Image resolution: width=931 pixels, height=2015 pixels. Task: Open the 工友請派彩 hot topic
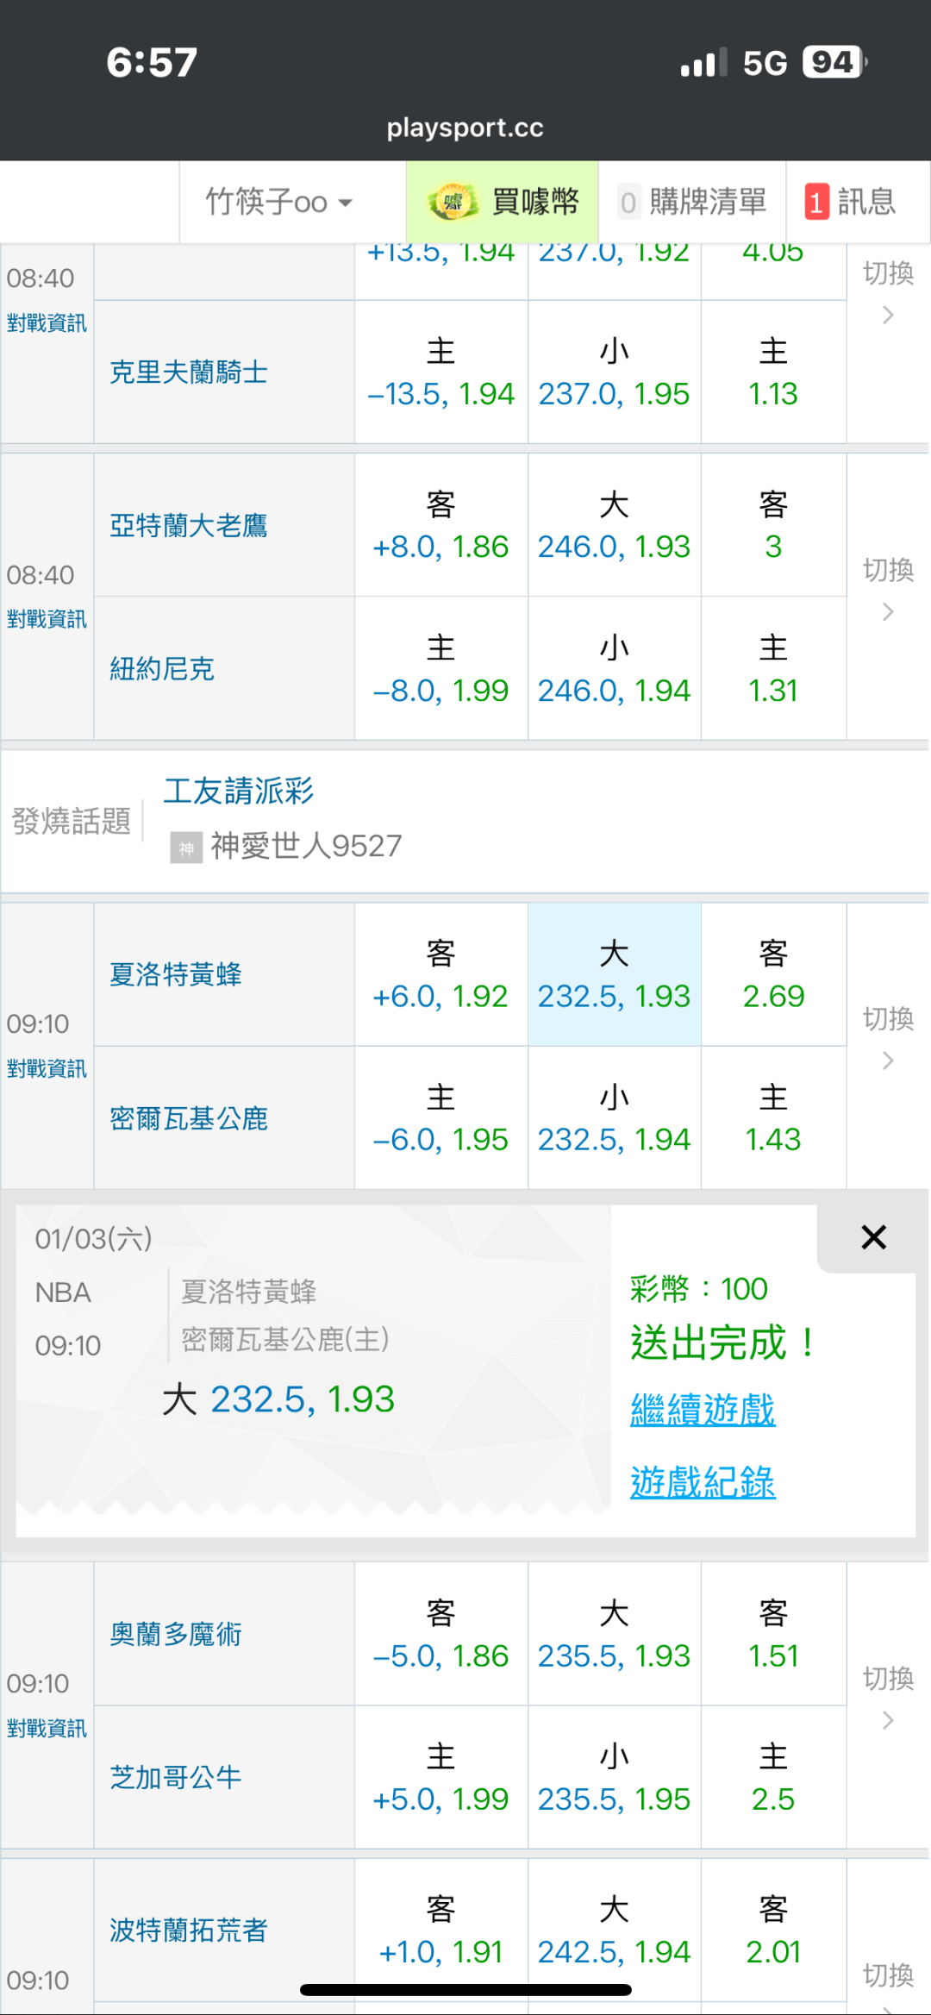pyautogui.click(x=239, y=791)
